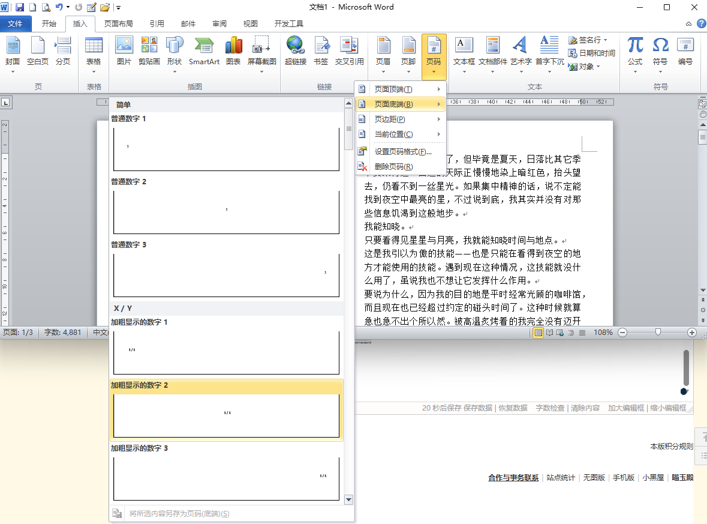
Task: Expand Signature Line (签名行) dropdown arrow
Action: point(606,40)
